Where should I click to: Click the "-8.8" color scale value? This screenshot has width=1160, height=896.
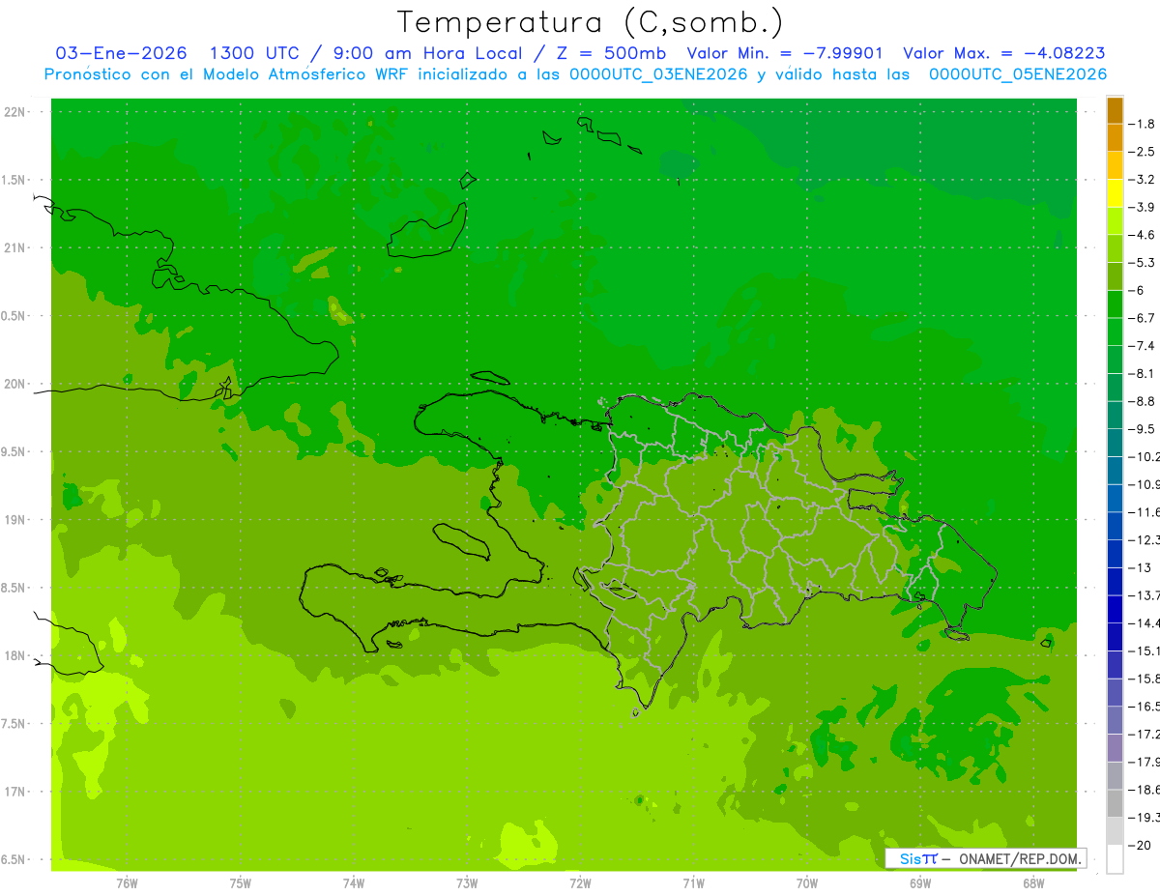click(1143, 401)
